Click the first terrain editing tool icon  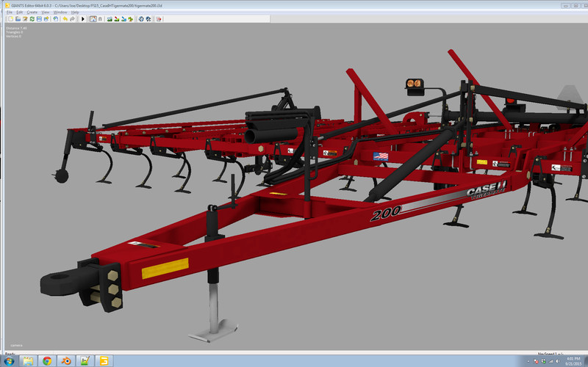pos(110,18)
